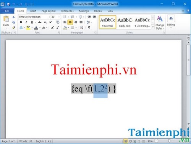Viewport: 191px width, 144px height.
Task: Apply the List Paragraph style
Action: point(142,22)
